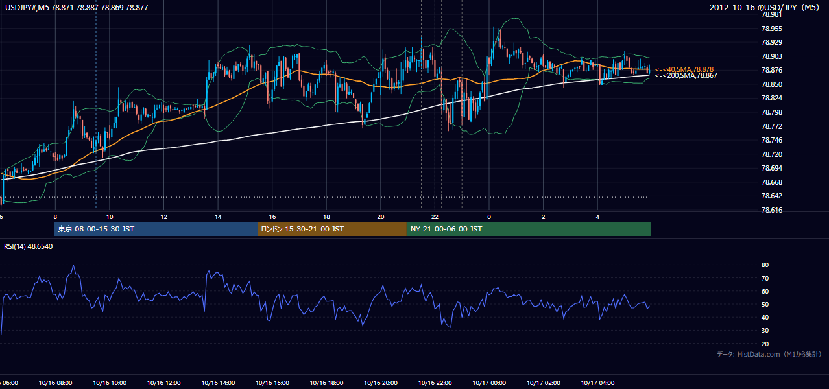Click the 10/16 12:00 date label
This screenshot has height=389, width=829.
click(x=163, y=383)
